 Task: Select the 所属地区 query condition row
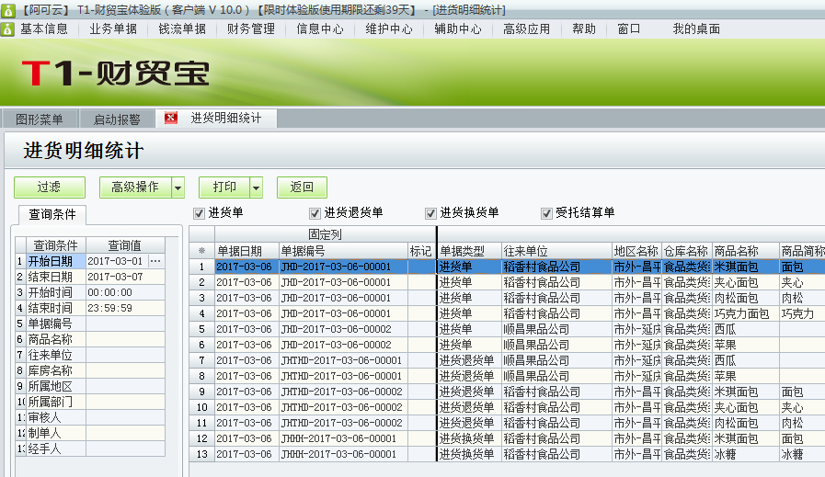(90, 386)
